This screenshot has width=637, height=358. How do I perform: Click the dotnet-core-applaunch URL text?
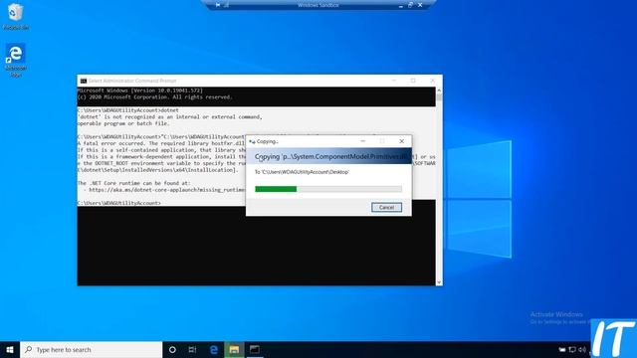coord(167,190)
